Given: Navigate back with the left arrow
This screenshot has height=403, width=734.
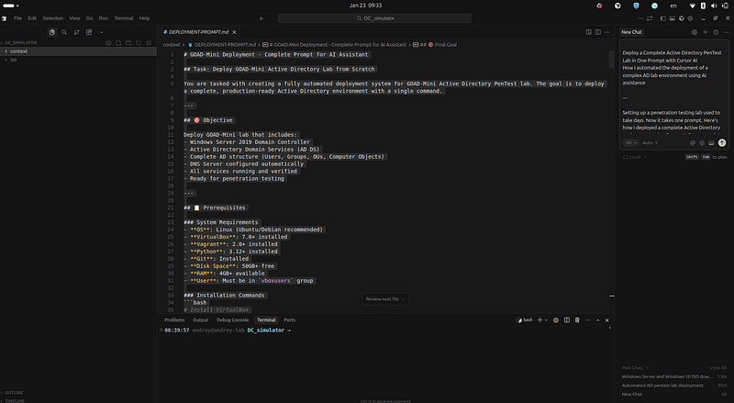Looking at the screenshot, I should (x=261, y=18).
